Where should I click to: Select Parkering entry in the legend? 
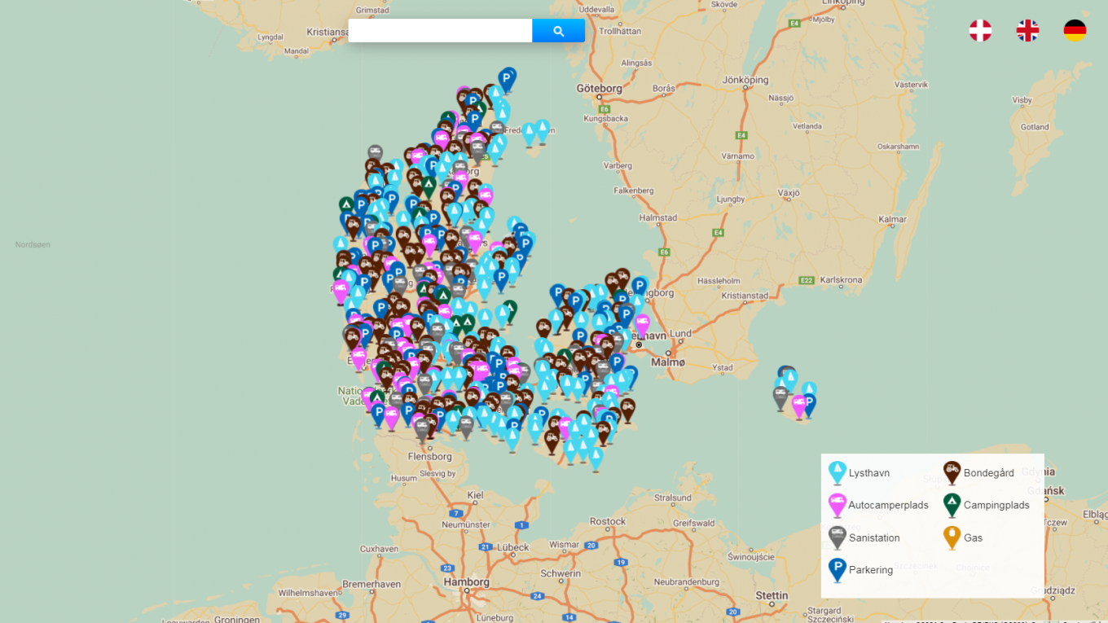(x=870, y=570)
